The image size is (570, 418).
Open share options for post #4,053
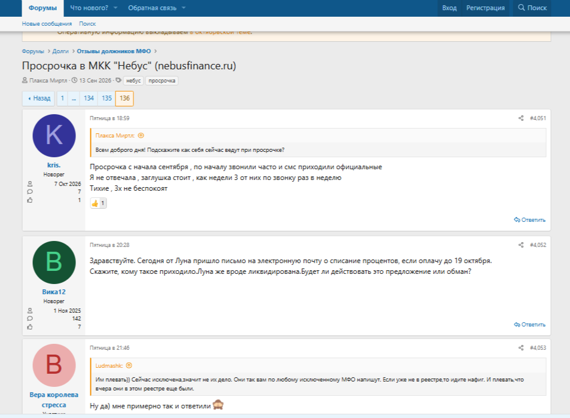pyautogui.click(x=521, y=348)
